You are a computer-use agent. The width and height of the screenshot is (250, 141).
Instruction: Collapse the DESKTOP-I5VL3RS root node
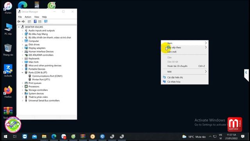pos(19,27)
